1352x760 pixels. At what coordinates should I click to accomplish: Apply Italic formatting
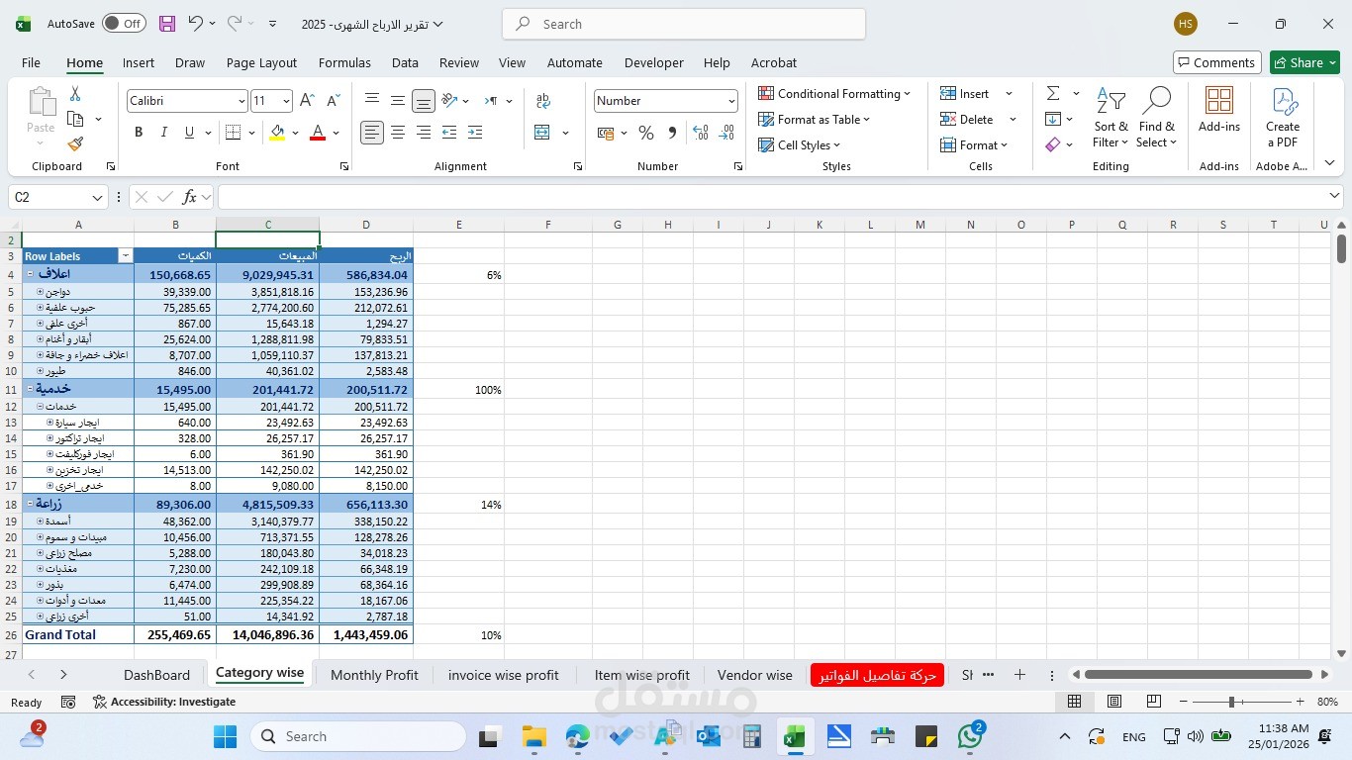(163, 133)
